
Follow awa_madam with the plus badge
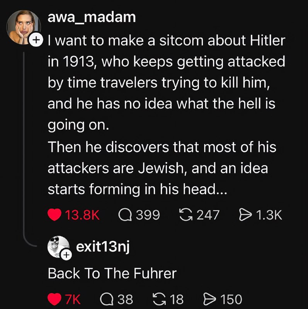pos(36,40)
